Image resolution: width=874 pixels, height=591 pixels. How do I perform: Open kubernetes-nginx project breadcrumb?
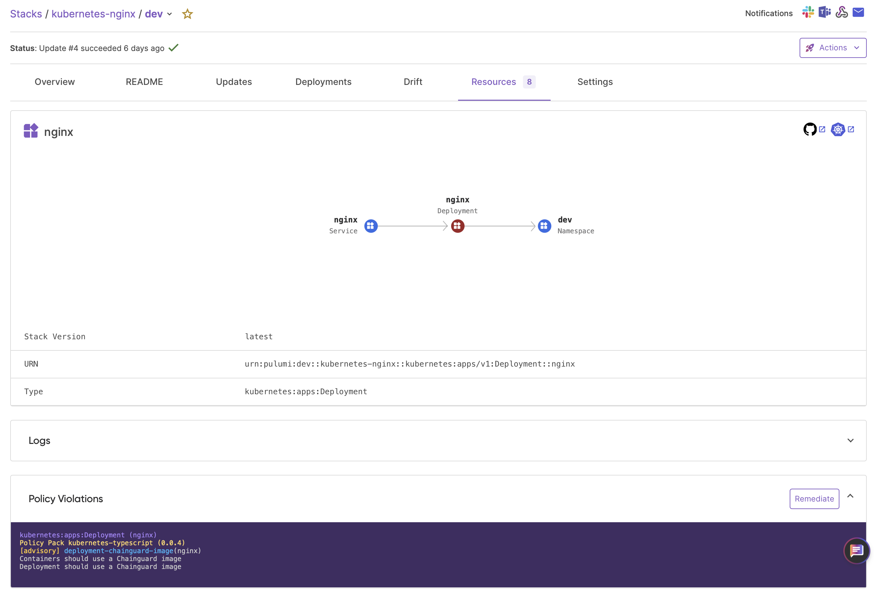tap(93, 14)
